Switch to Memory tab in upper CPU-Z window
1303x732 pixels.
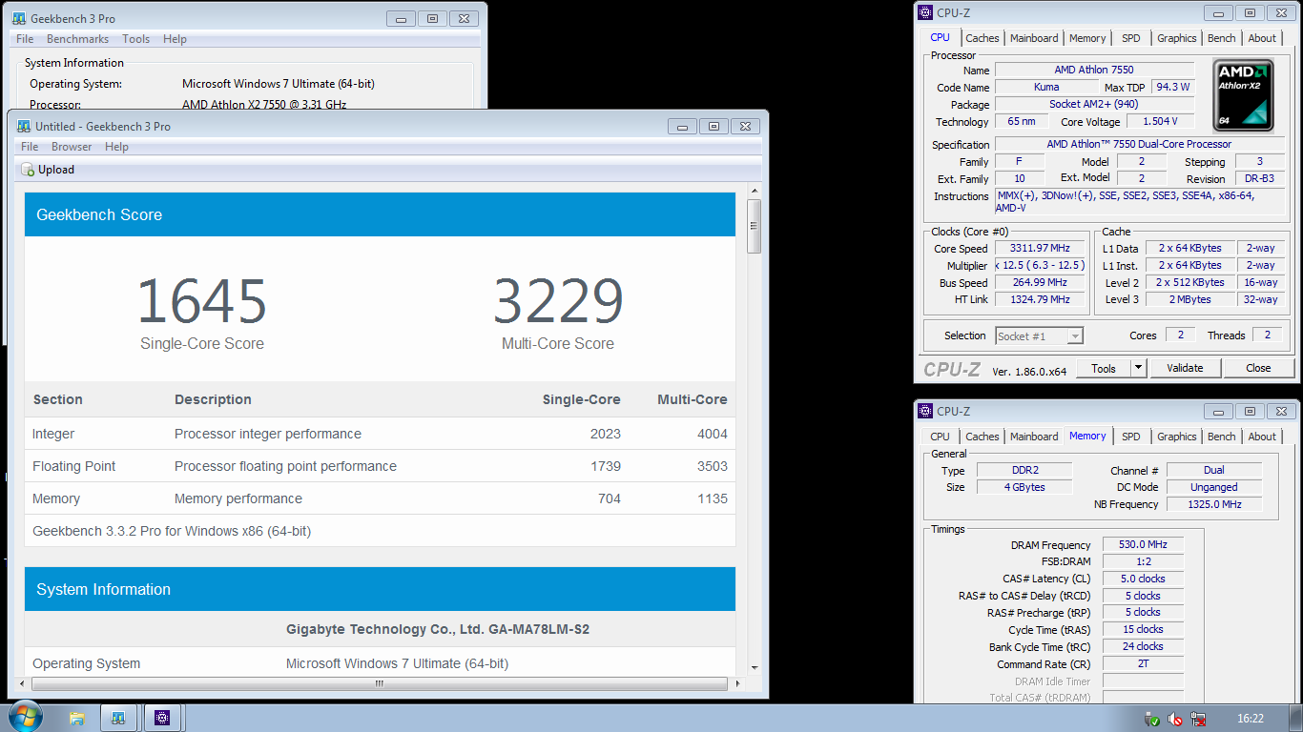[x=1087, y=38]
